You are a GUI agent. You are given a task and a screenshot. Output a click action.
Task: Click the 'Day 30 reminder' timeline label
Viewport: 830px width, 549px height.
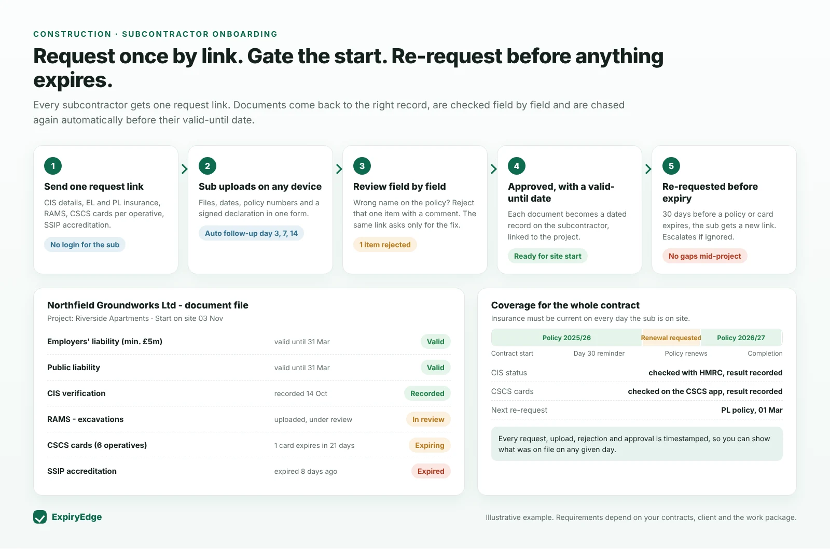(x=599, y=354)
